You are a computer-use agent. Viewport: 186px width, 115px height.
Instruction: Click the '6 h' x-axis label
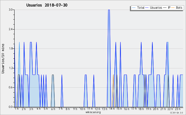point(53,109)
